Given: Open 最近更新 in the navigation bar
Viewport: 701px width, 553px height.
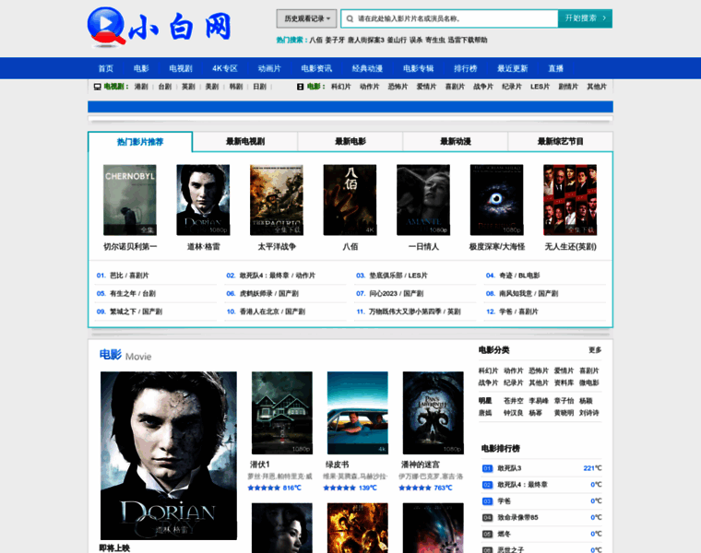Looking at the screenshot, I should coord(512,68).
